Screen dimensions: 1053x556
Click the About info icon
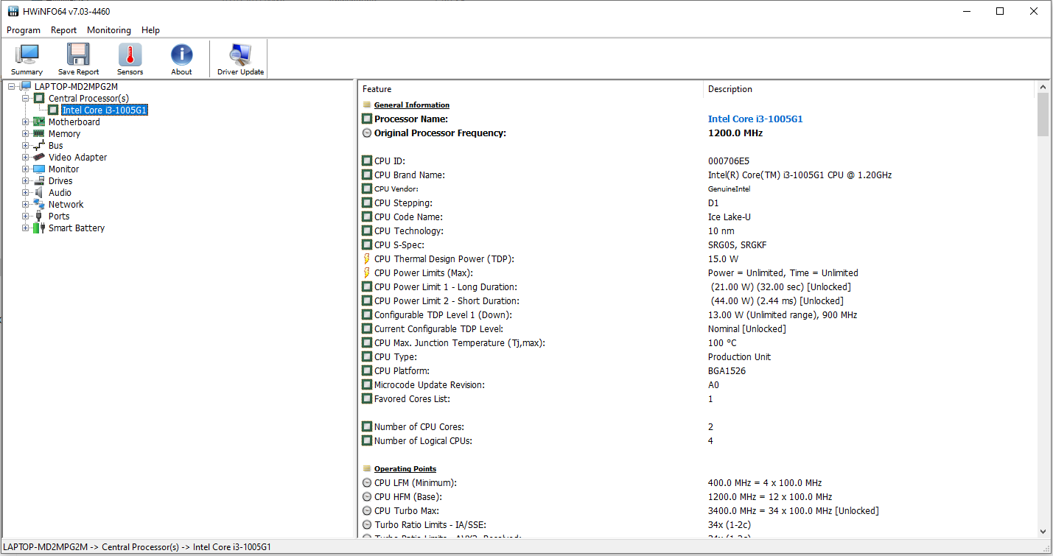(x=181, y=59)
